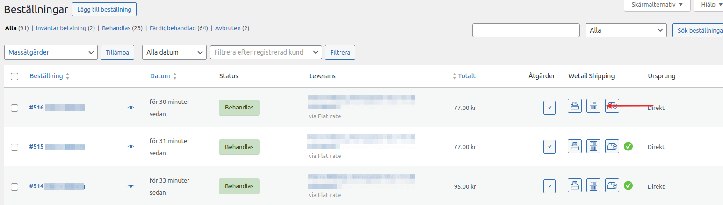Click the package sync icon for order #515
723x205 pixels.
pyautogui.click(x=612, y=146)
